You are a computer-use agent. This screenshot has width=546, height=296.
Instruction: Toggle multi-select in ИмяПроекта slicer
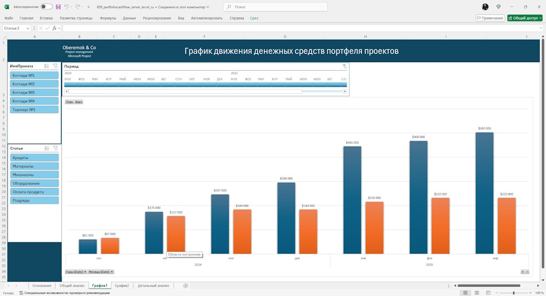tap(47, 66)
